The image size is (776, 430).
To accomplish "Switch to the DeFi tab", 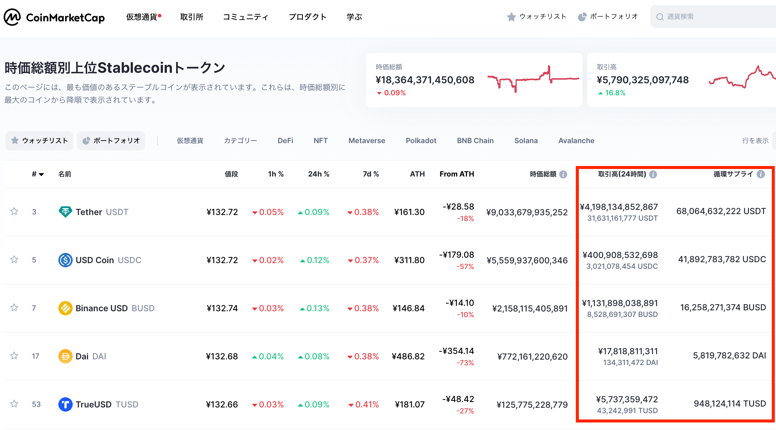I will coord(285,141).
